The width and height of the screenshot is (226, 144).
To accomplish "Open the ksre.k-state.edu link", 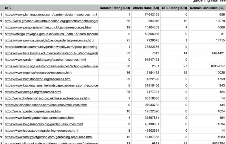I will 52,53.
